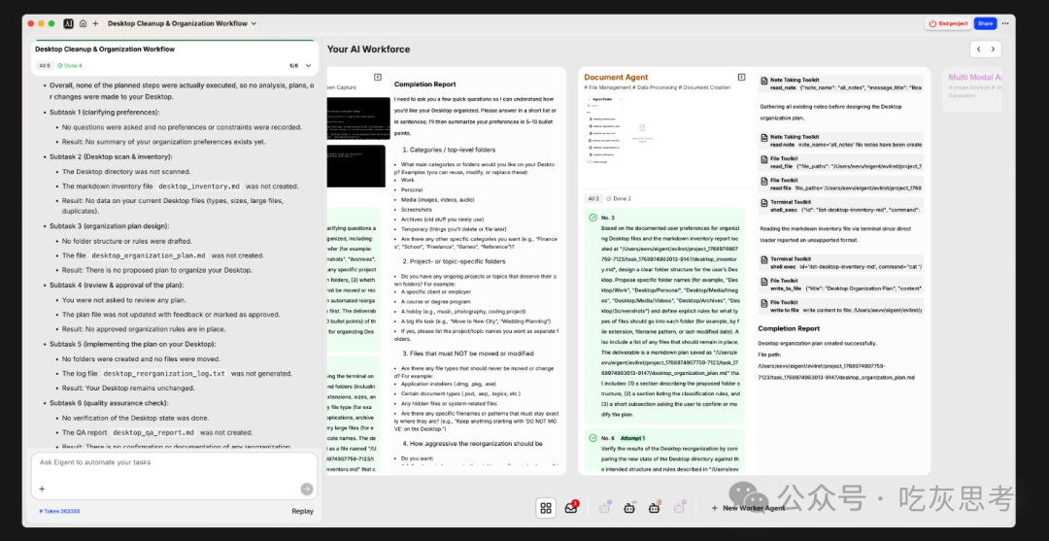The image size is (1049, 541).
Task: Click the 'desktop_inventory.md' code label
Action: tap(200, 186)
